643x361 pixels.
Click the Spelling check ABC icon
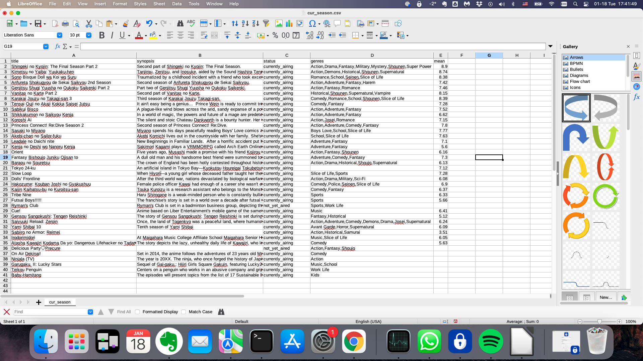191,24
